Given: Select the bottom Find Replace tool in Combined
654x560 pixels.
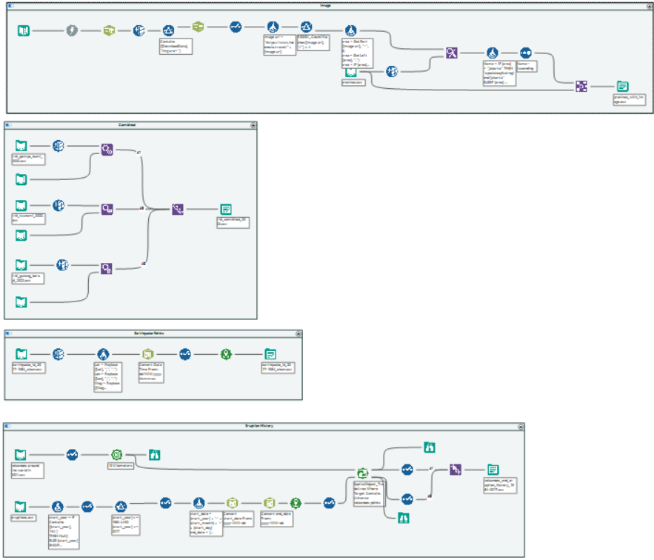Looking at the screenshot, I should 107,268.
